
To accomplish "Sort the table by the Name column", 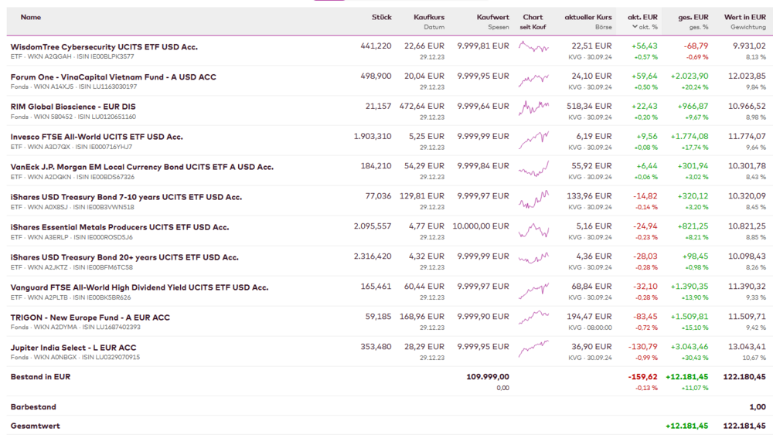I will click(31, 17).
